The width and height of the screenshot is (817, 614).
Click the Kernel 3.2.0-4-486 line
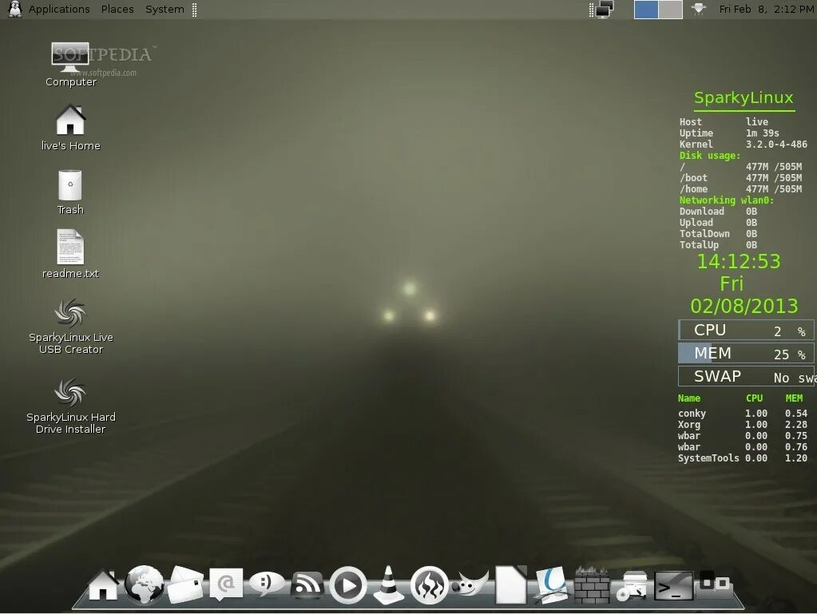(x=743, y=145)
